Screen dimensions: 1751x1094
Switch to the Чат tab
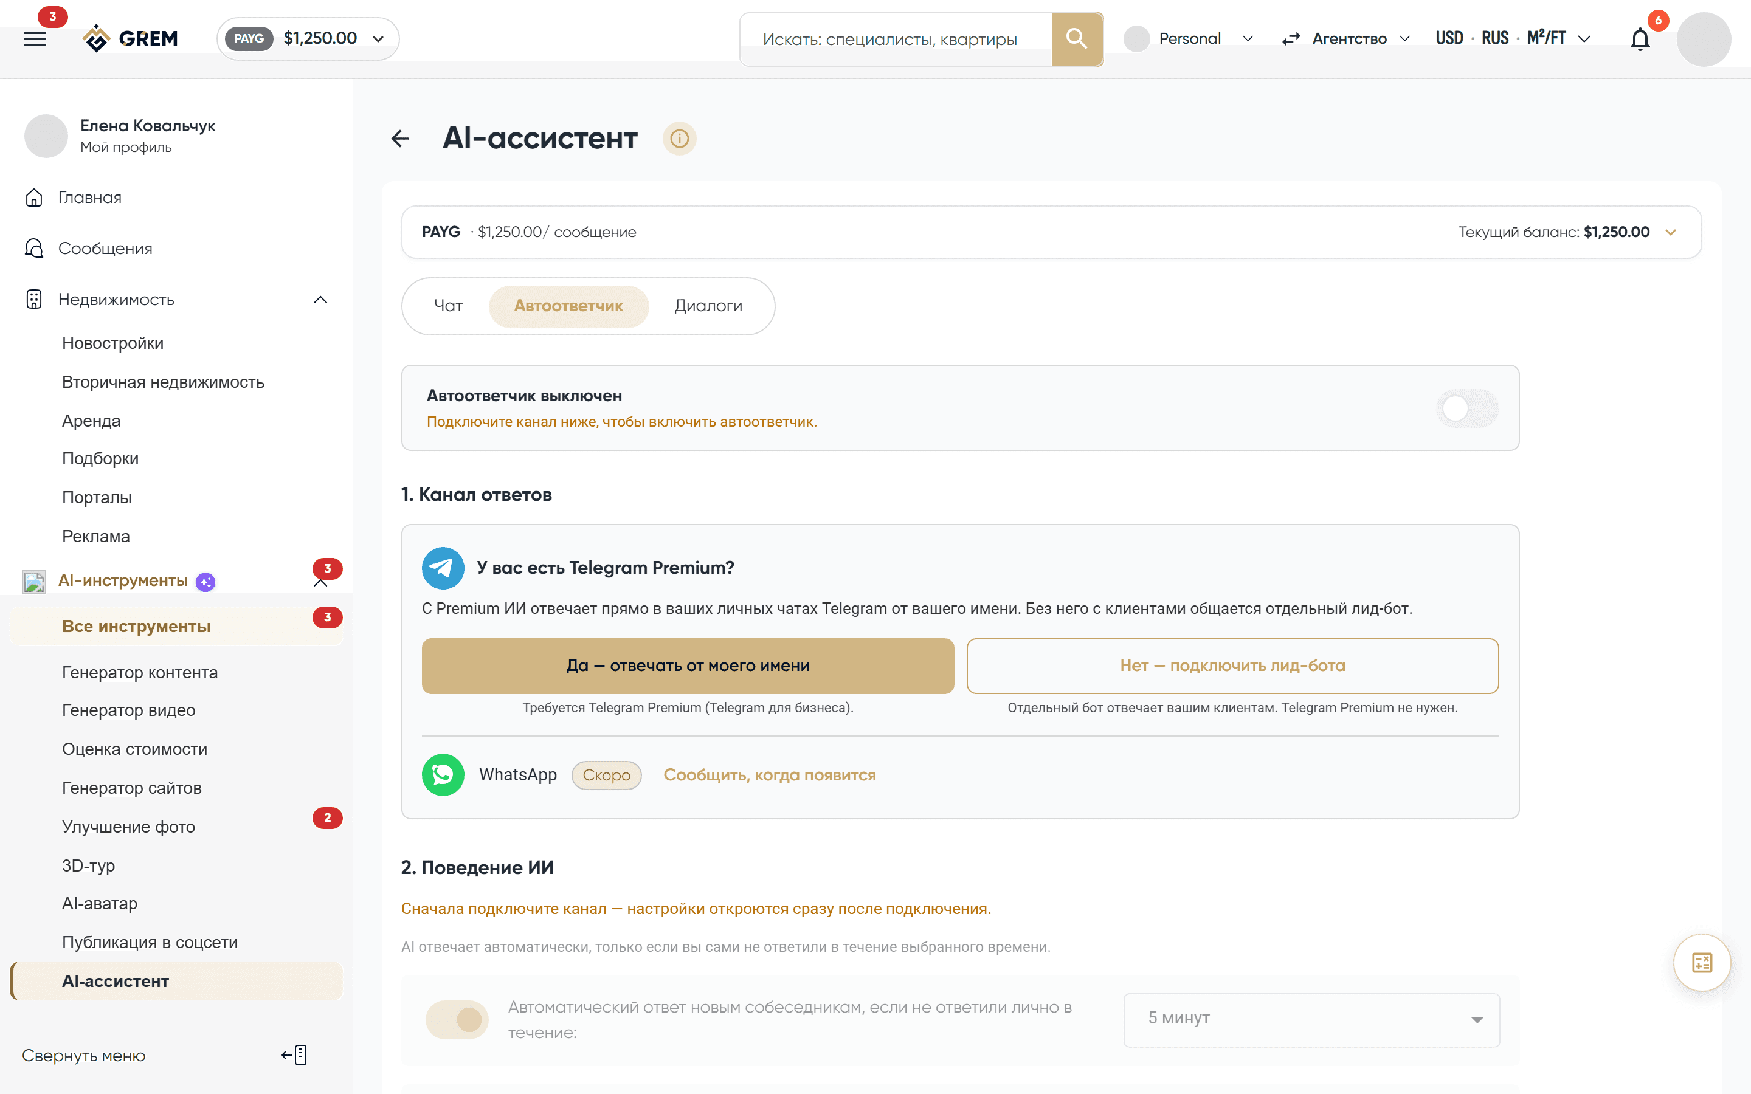pyautogui.click(x=448, y=306)
